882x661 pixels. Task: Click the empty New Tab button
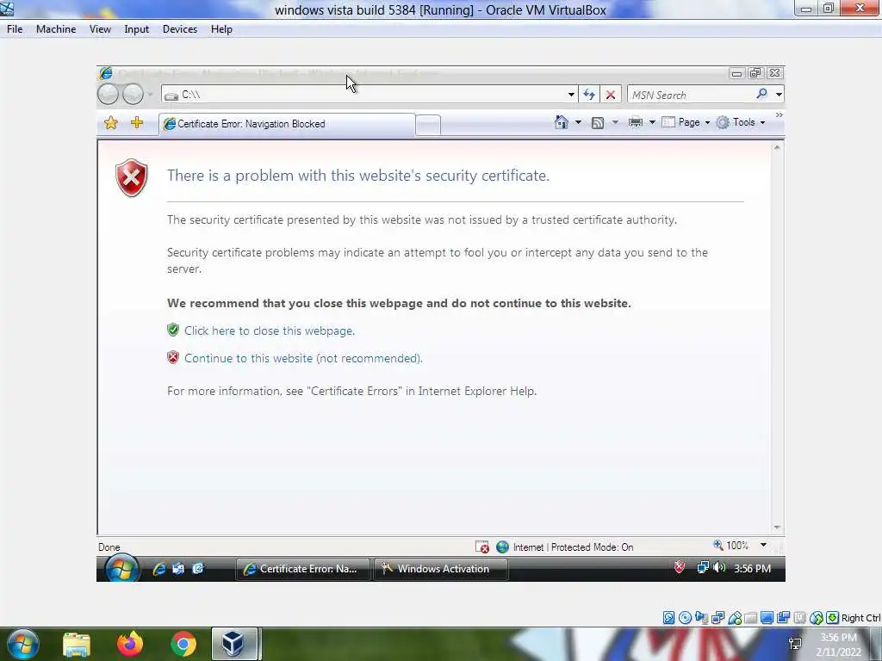428,126
